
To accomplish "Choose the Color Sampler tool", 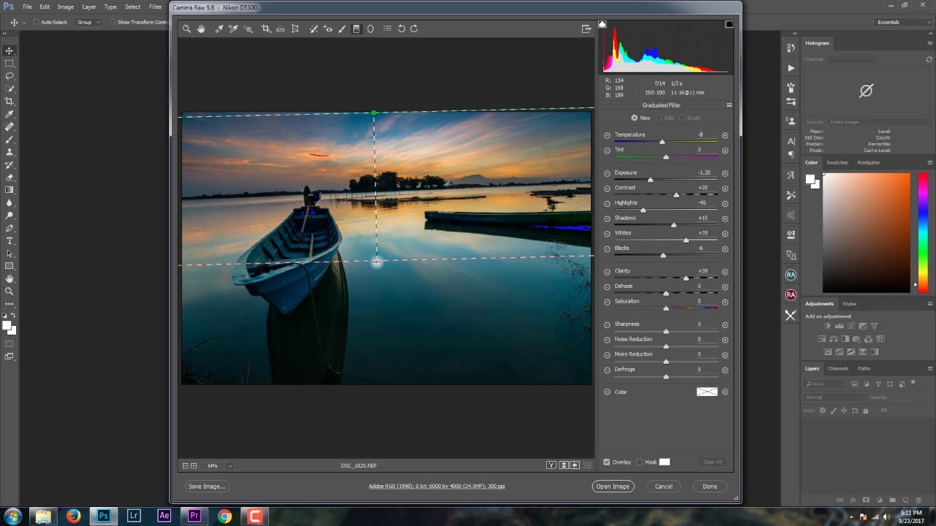I will coord(233,28).
